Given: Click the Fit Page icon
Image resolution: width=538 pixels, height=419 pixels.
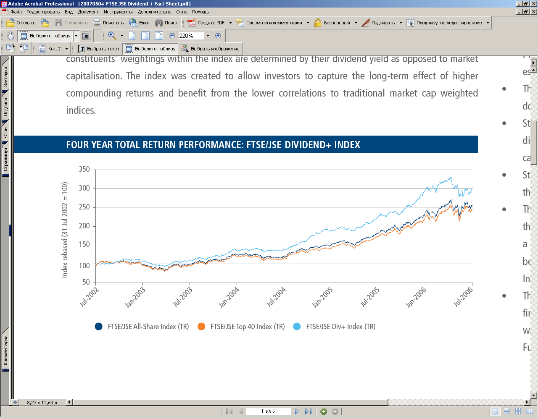Looking at the screenshot, I should 145,36.
